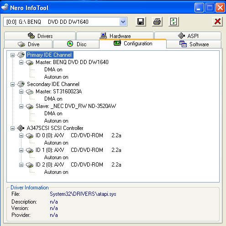226x226 pixels.
Task: Collapse the ID 0 AXV CD/DVD-ROM node
Action: pyautogui.click(x=21, y=135)
